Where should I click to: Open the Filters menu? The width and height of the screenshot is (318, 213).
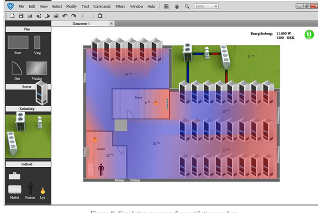click(x=120, y=7)
